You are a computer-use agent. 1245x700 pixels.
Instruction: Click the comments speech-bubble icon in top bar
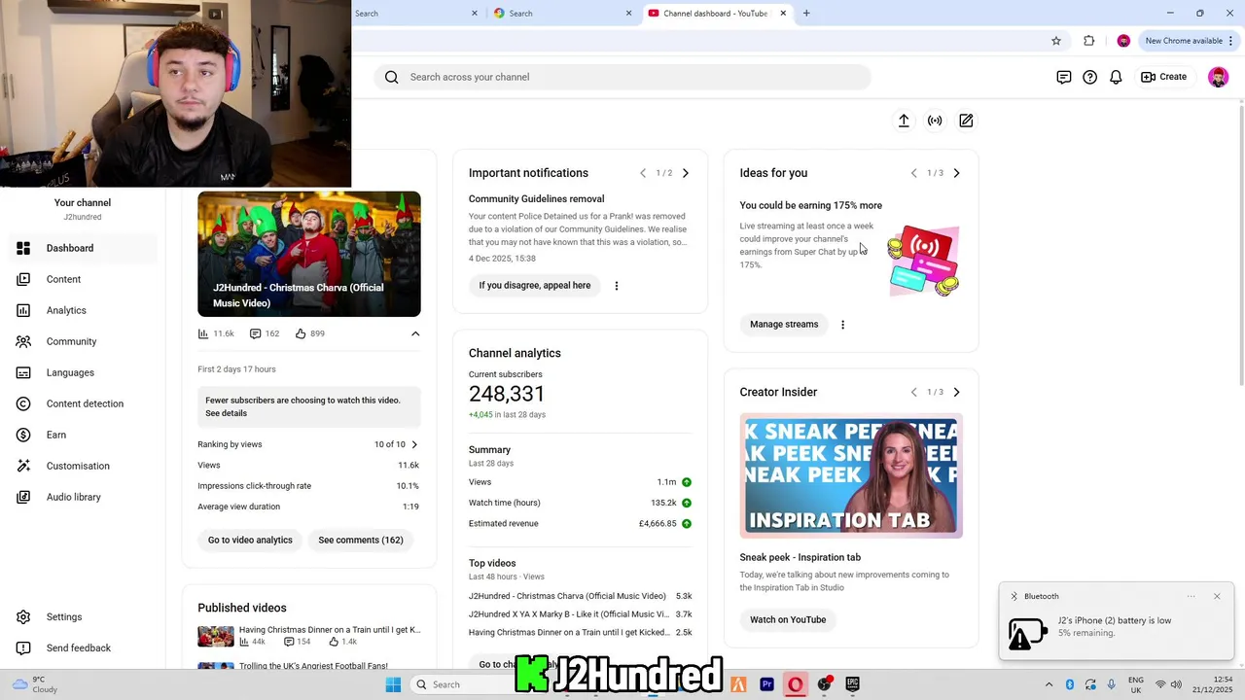click(1064, 77)
